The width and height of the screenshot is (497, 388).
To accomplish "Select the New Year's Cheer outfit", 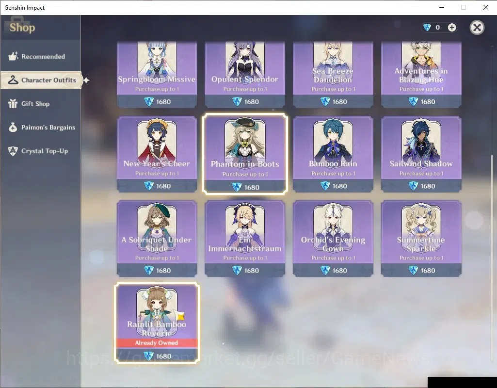I will (157, 154).
